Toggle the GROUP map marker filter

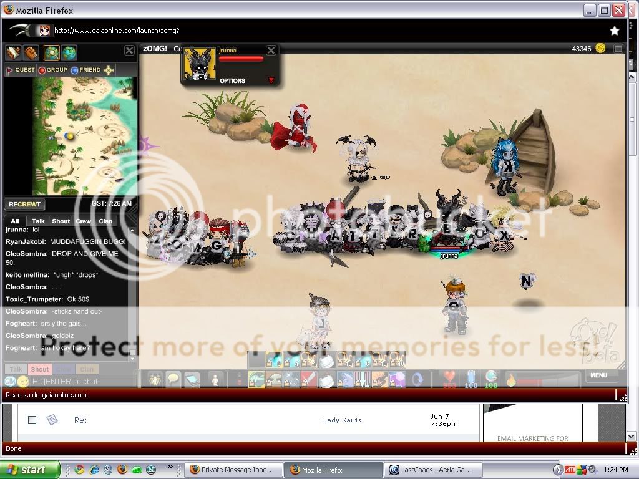(52, 70)
